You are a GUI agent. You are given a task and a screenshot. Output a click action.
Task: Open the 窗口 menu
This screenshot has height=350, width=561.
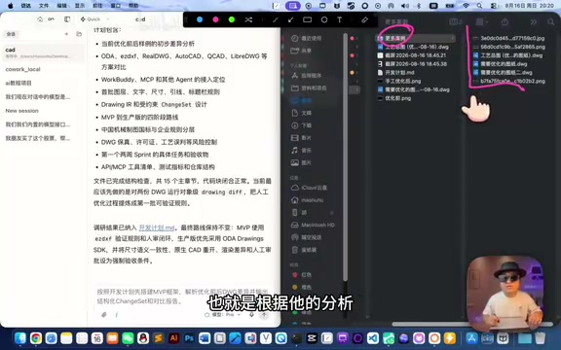click(x=115, y=6)
